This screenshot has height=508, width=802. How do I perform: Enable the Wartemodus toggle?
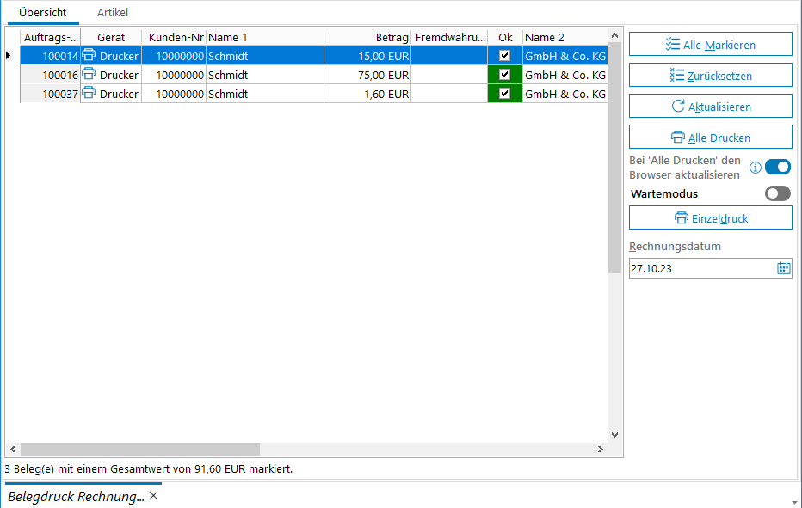777,193
